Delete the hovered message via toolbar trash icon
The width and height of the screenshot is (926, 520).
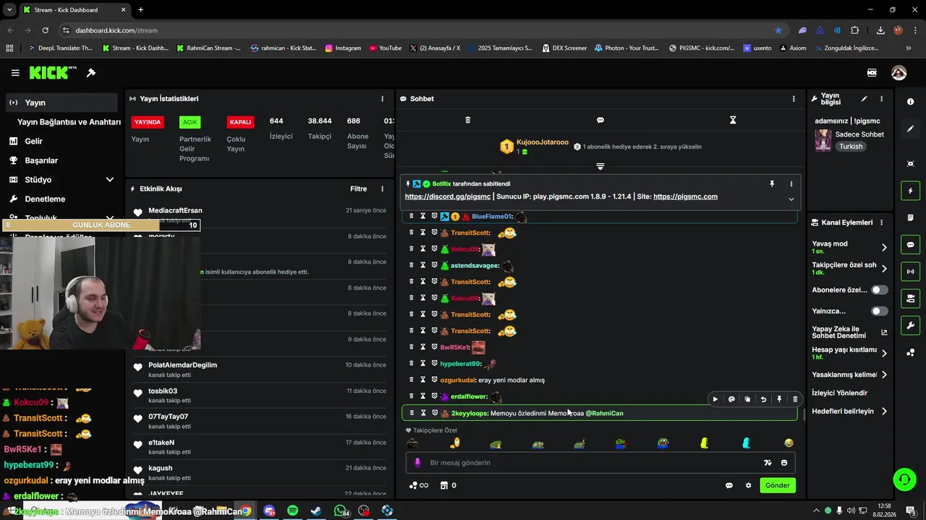[795, 399]
